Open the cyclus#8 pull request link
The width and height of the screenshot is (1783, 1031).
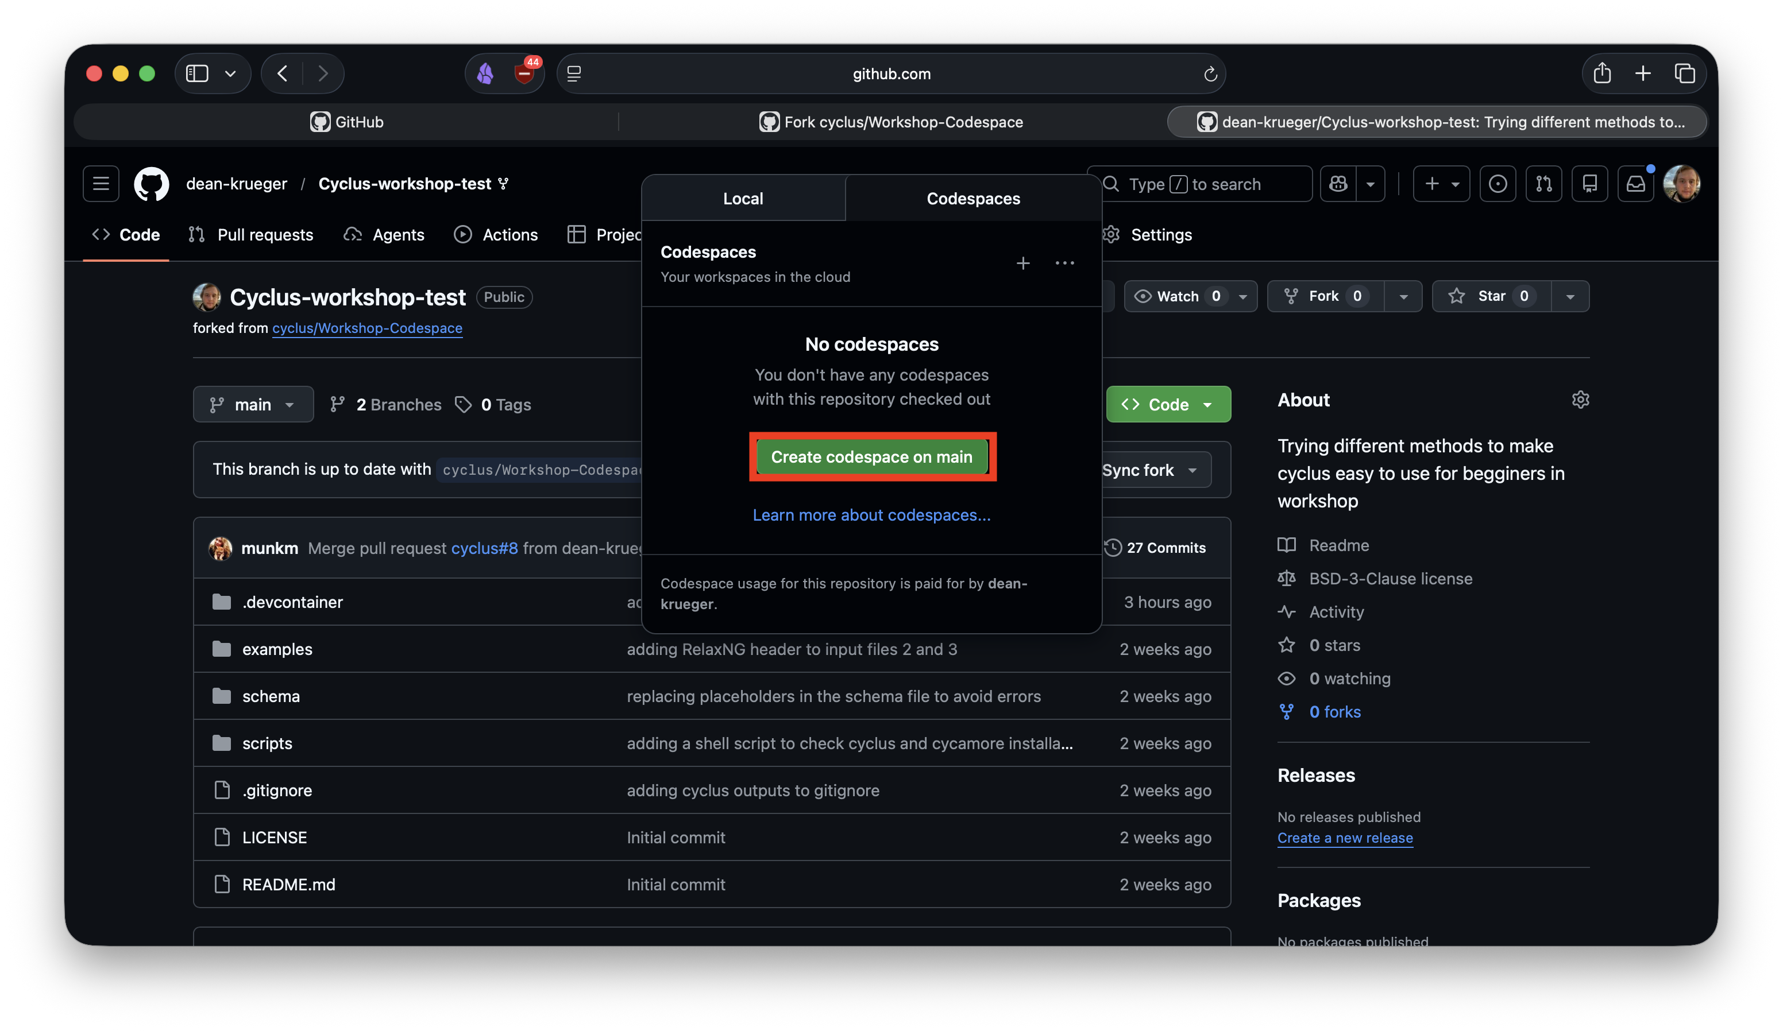(484, 548)
